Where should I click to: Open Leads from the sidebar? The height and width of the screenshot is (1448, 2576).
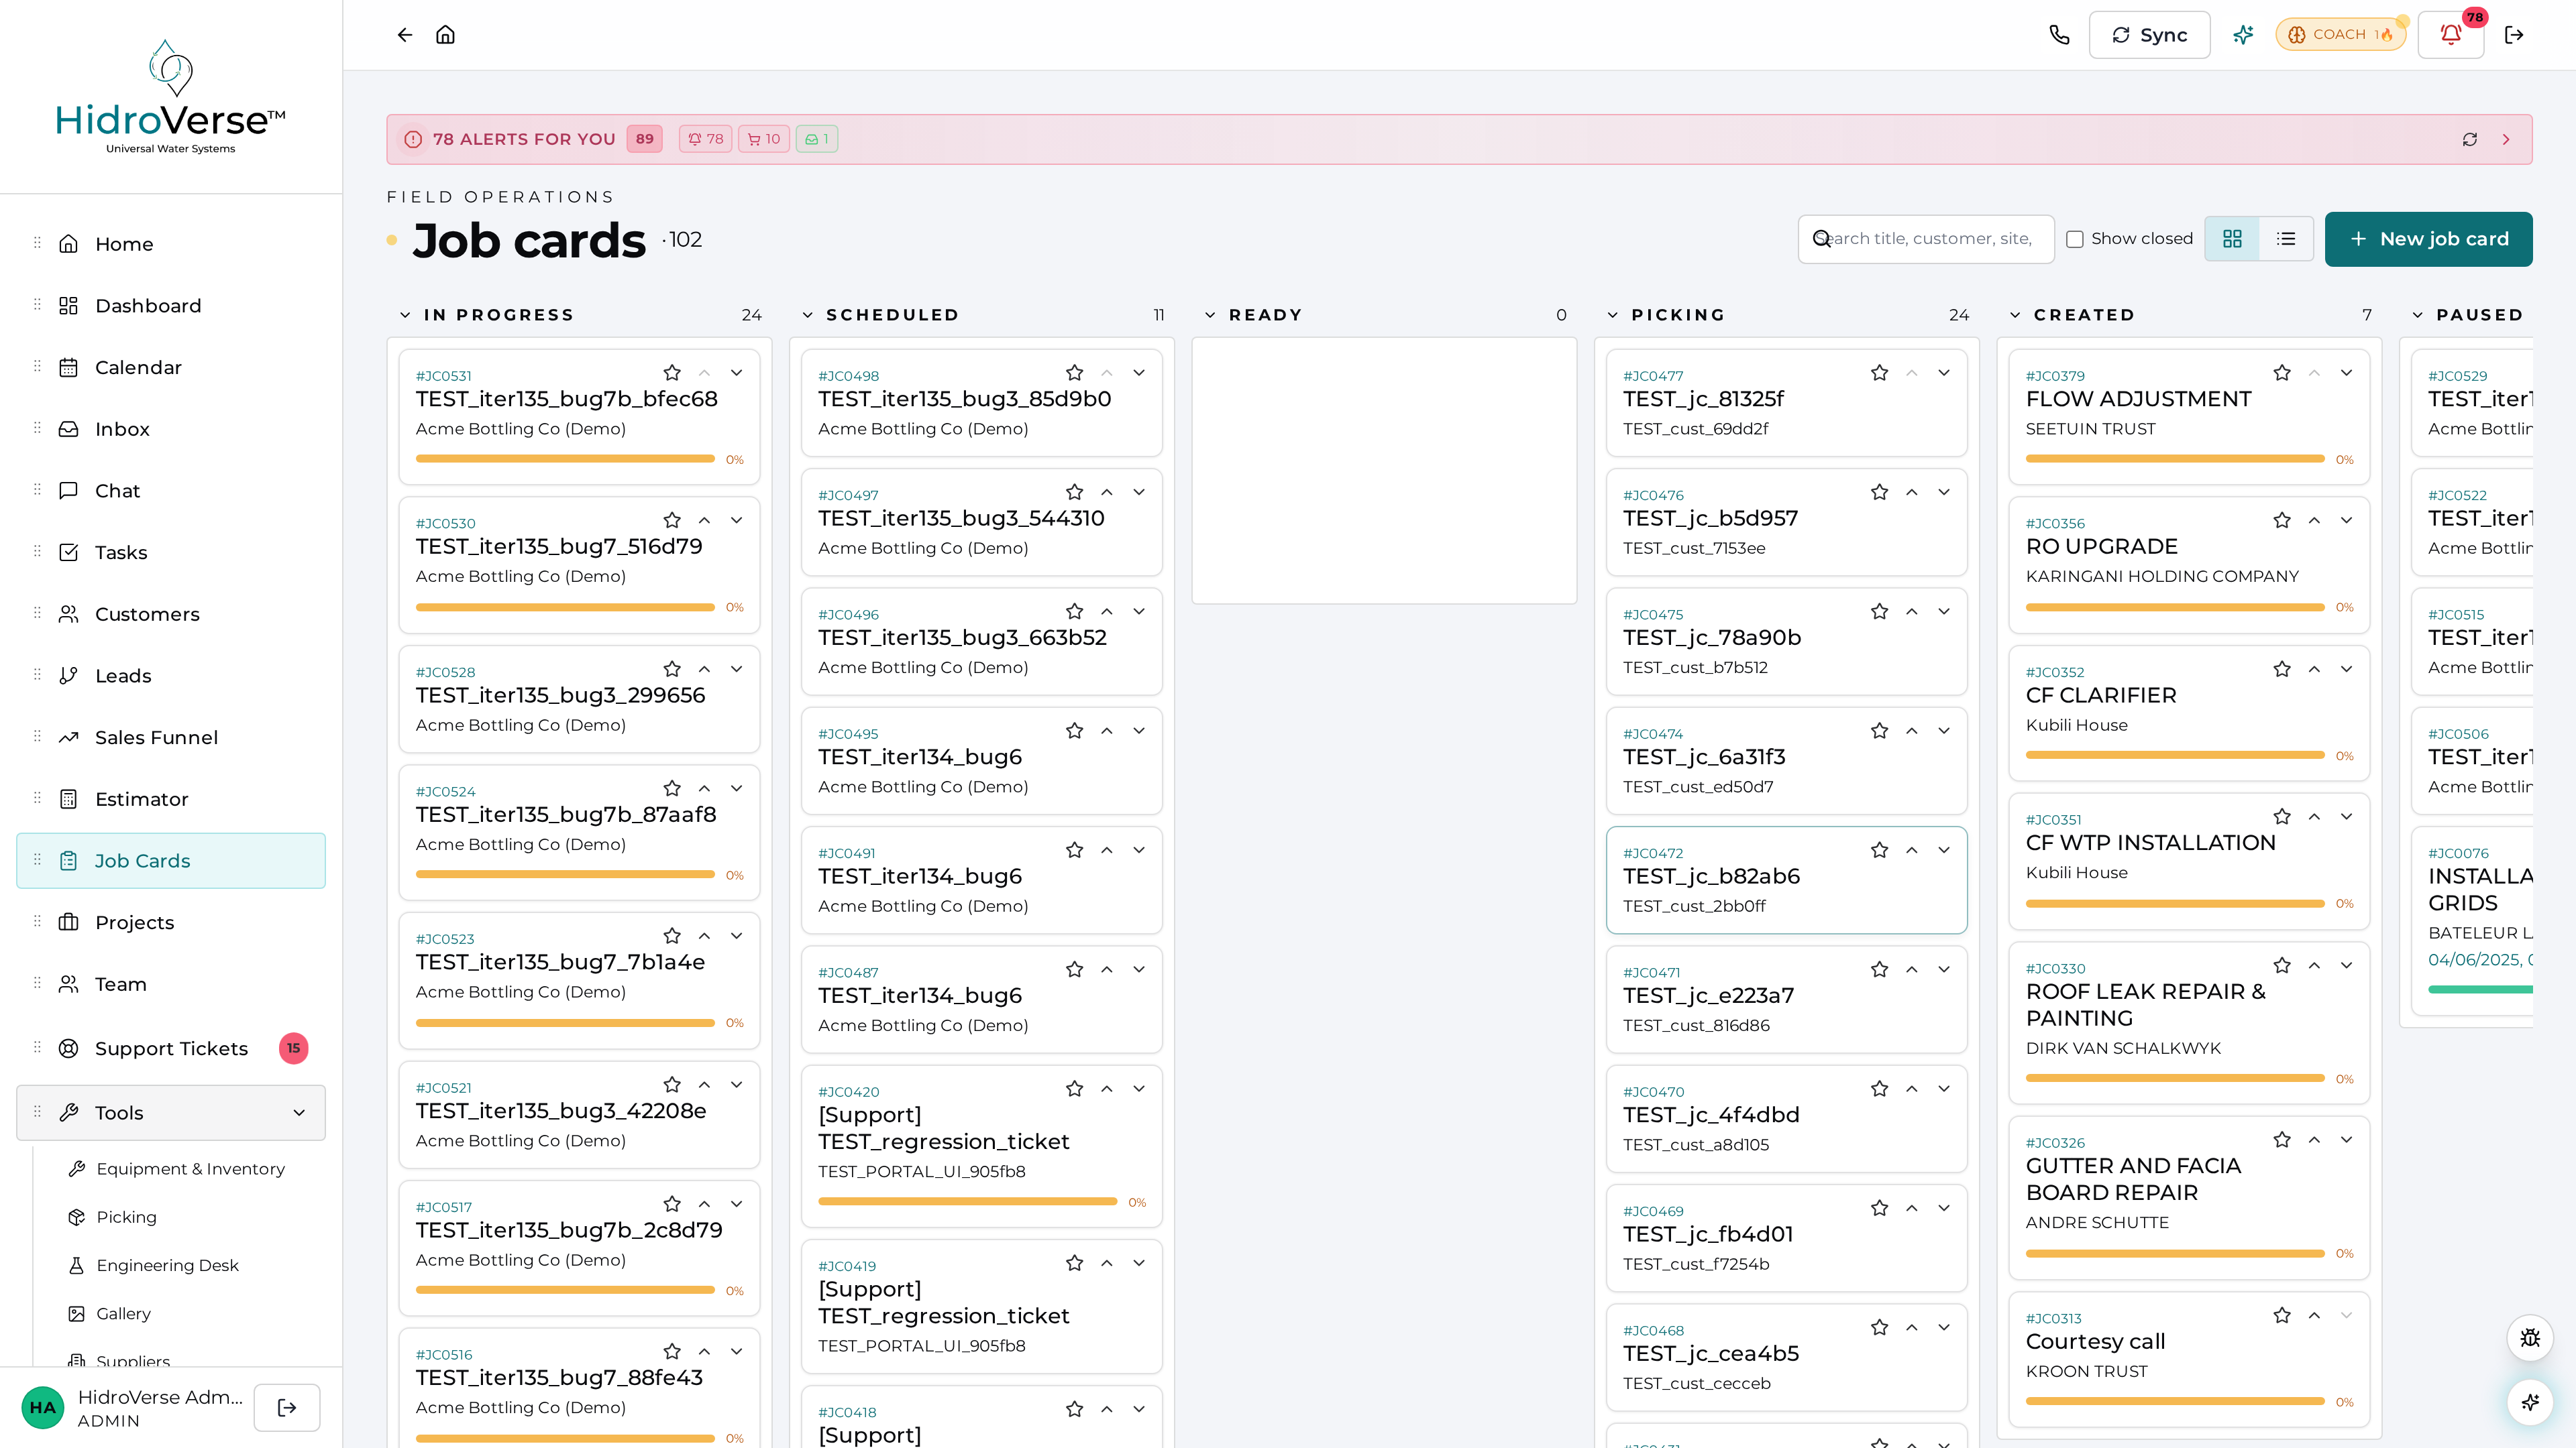click(171, 676)
